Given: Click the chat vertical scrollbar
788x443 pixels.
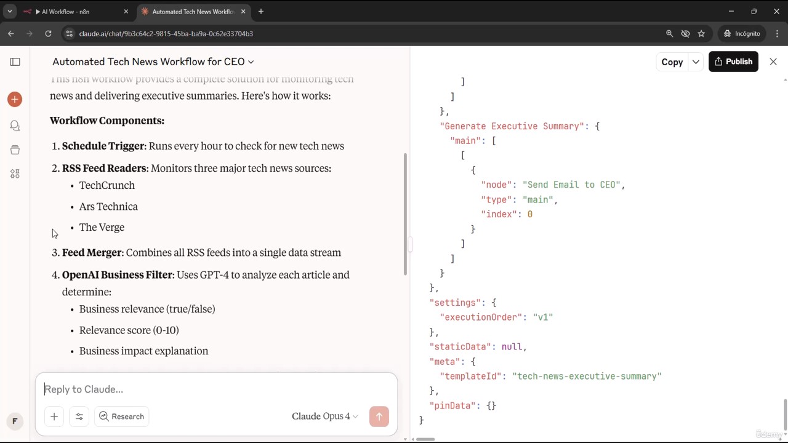Looking at the screenshot, I should click(x=405, y=213).
